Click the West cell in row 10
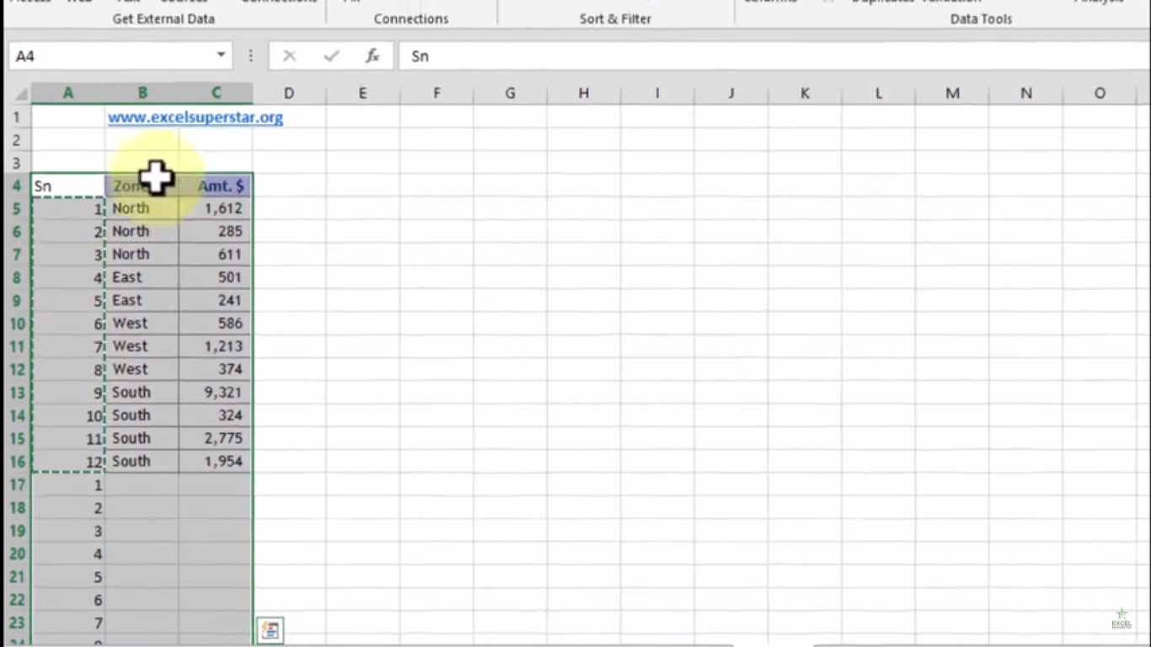The image size is (1151, 647). [x=142, y=323]
